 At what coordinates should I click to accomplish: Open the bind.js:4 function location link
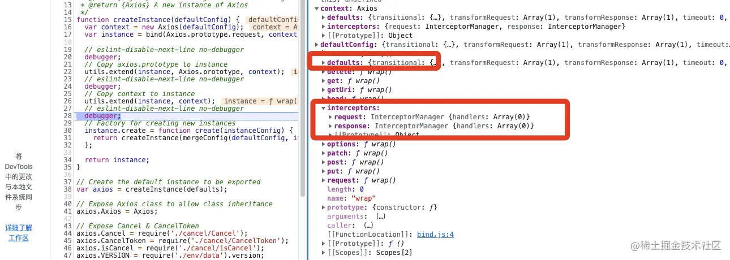tap(435, 235)
